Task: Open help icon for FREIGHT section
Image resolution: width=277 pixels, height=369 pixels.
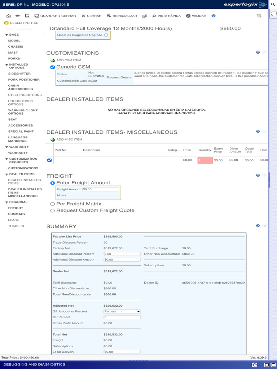Action: click(258, 175)
